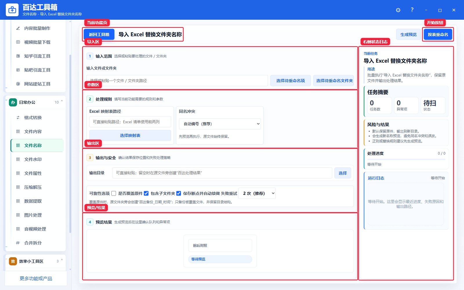Enable the 是否覆盖原件 checkbox
Image resolution: width=464 pixels, height=290 pixels.
114,193
